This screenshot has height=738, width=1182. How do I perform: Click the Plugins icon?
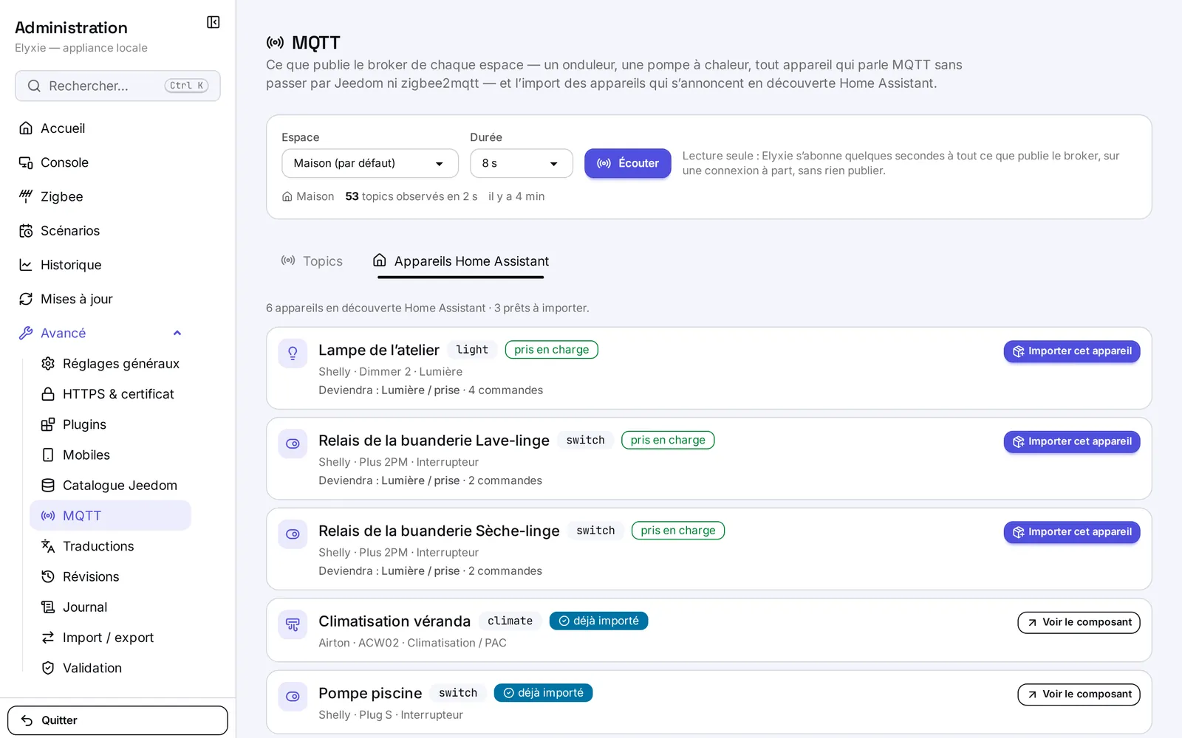(x=48, y=424)
